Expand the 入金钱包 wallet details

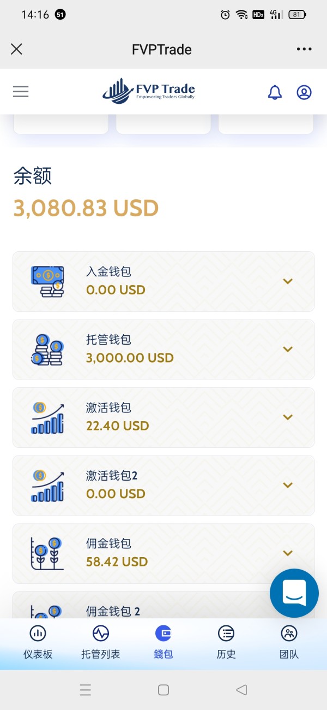[x=288, y=281]
